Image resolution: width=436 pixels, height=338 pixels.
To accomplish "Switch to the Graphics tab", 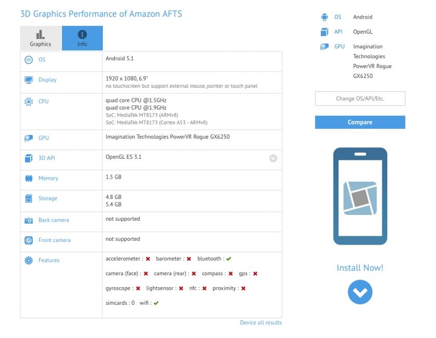I will pyautogui.click(x=40, y=38).
